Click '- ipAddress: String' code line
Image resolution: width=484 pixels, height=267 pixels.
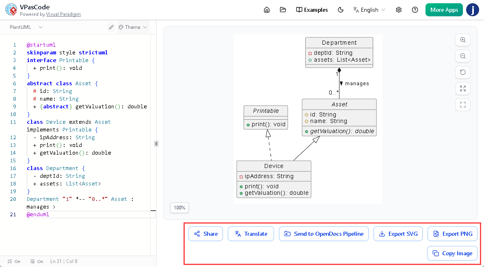click(x=64, y=138)
